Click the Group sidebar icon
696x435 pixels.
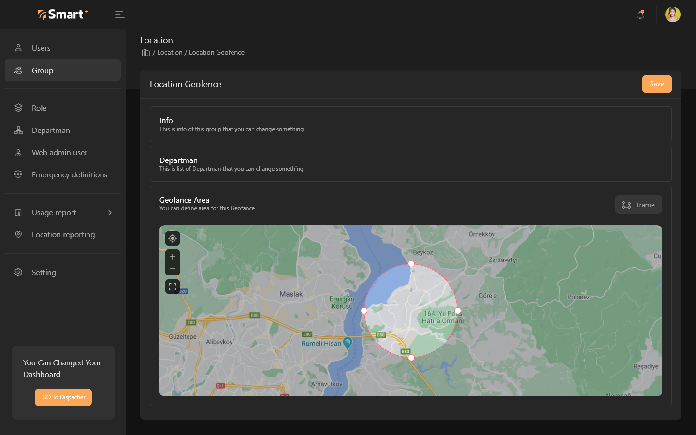[x=18, y=70]
